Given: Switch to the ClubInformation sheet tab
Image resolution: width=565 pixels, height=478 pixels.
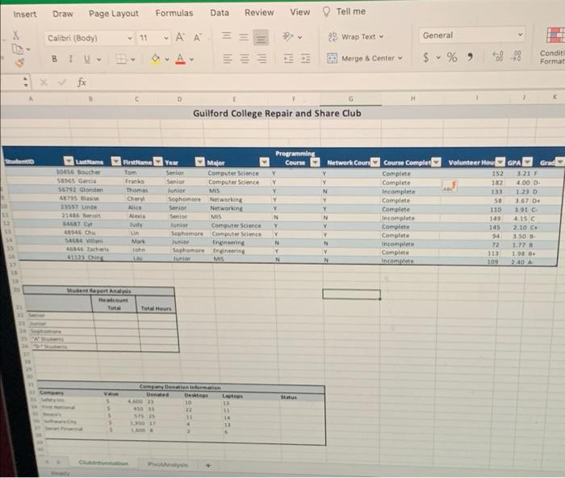Looking at the screenshot, I should [103, 463].
